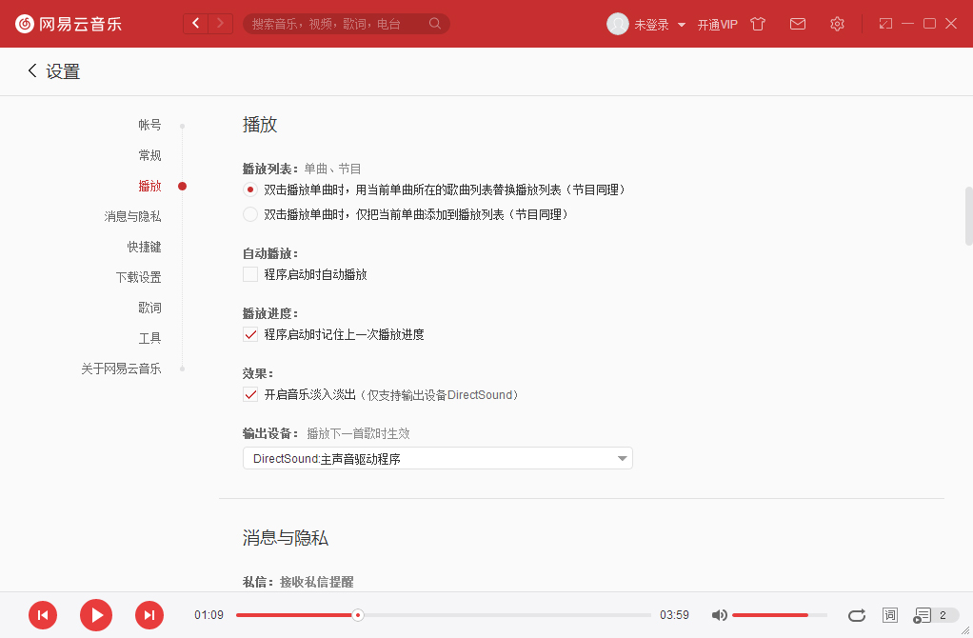Select radio option 仅把当前单曲添加到播放列表
This screenshot has width=973, height=638.
(x=249, y=214)
